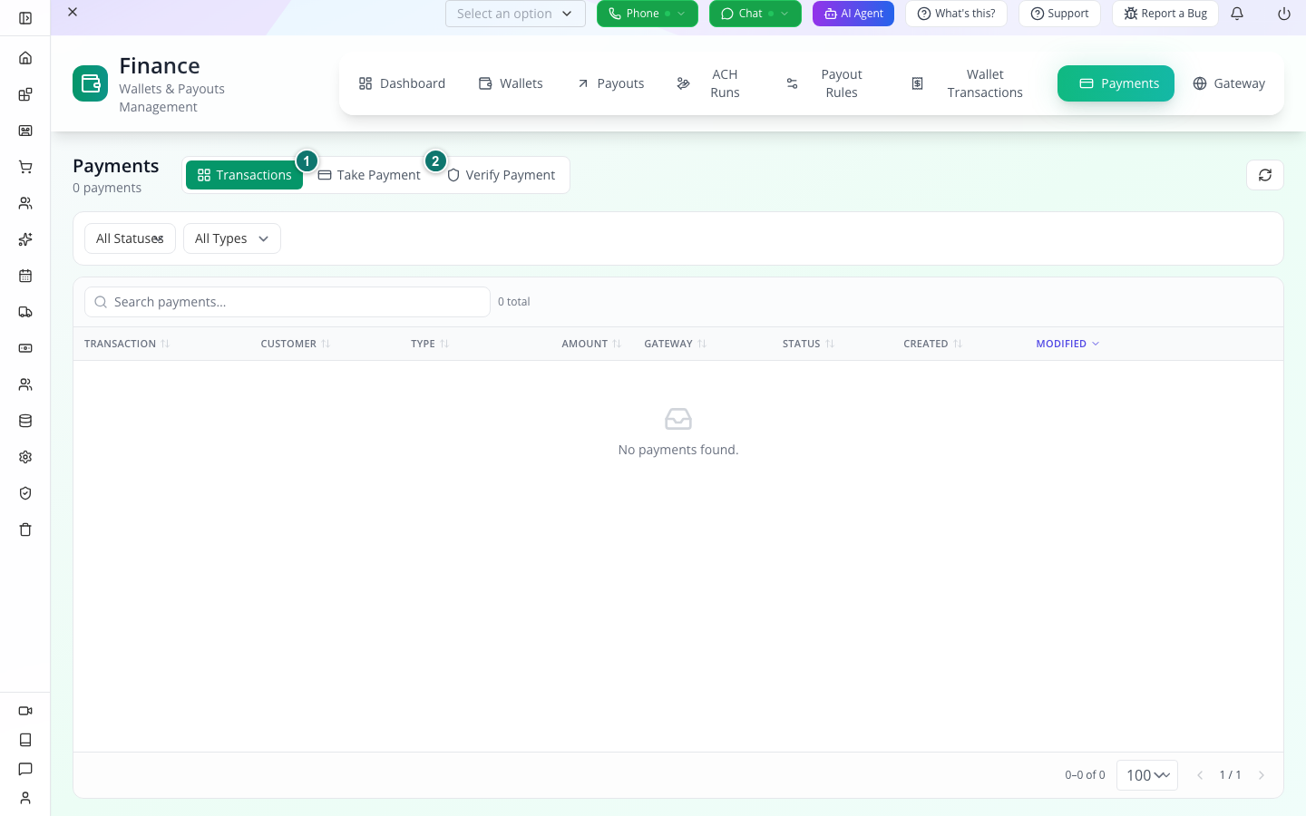This screenshot has height=816, width=1306.
Task: Sort by the Modified column header
Action: point(1067,344)
